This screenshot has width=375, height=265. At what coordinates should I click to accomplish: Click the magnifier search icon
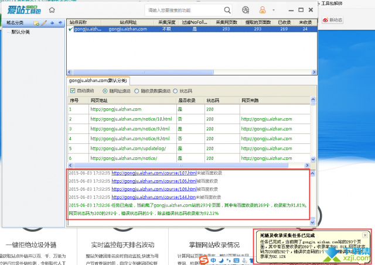coord(227,10)
